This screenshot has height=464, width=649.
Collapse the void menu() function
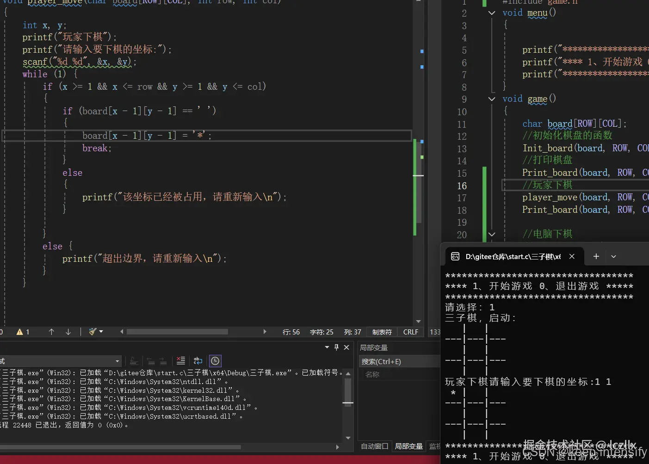click(492, 13)
